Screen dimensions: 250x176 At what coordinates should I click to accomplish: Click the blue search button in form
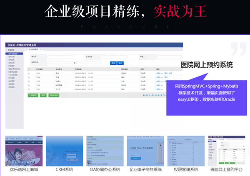[x=113, y=63]
